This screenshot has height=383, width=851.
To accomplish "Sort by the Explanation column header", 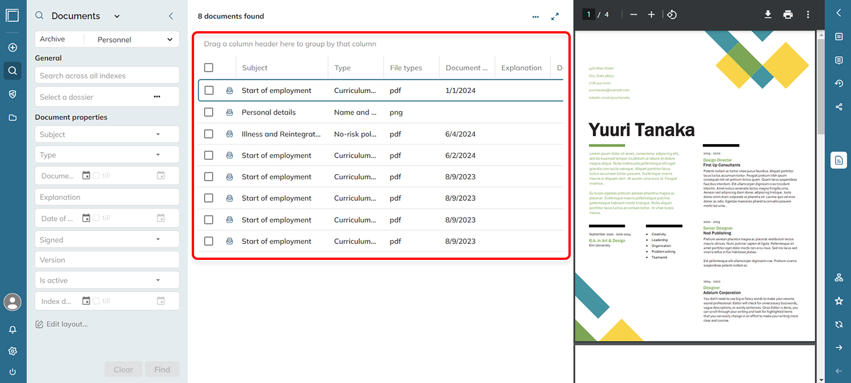I will [x=523, y=68].
